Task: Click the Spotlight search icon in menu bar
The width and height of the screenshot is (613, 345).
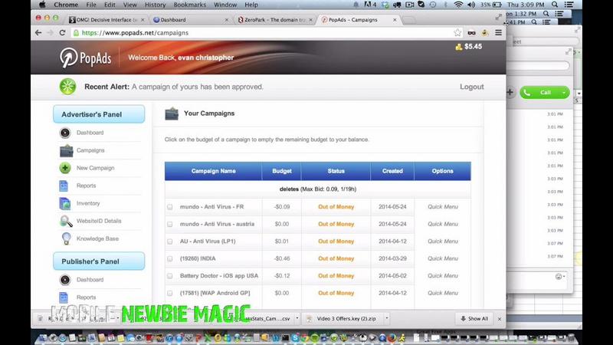Action: (x=555, y=5)
